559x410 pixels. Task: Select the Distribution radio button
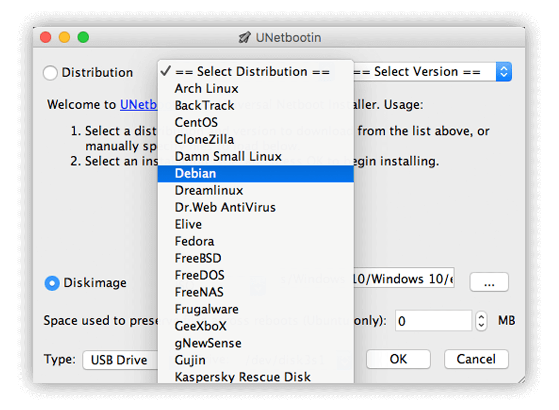[x=50, y=73]
